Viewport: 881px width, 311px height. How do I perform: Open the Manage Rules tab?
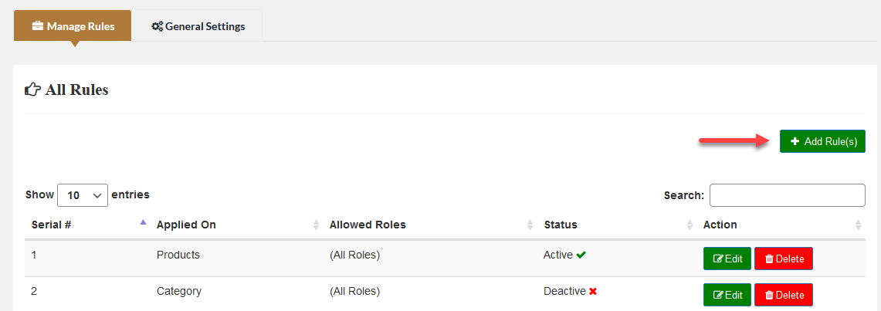coord(73,26)
